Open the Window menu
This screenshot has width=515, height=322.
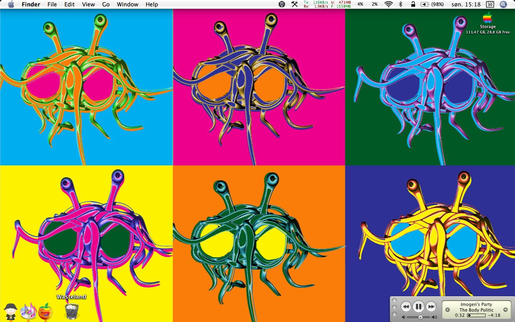128,4
